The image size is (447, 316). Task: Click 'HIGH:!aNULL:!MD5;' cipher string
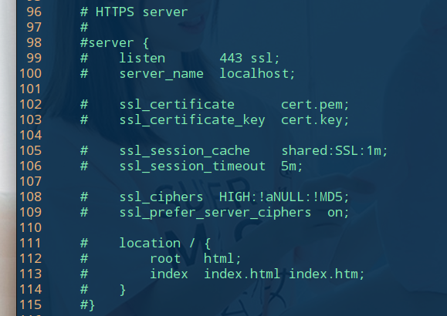284,197
